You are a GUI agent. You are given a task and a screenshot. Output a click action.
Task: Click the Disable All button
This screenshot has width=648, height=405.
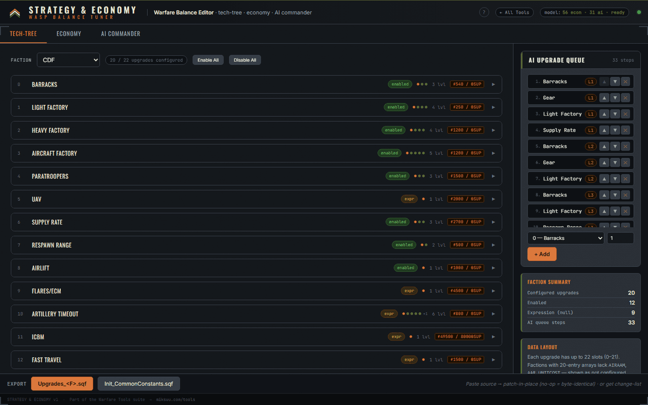click(245, 60)
